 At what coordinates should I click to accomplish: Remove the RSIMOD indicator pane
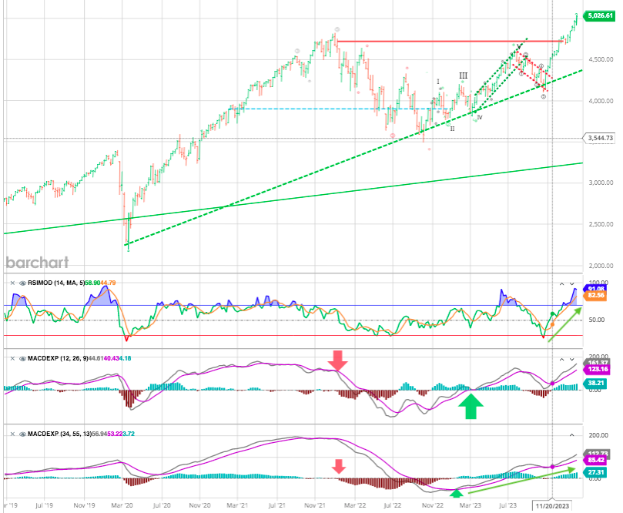(x=11, y=283)
